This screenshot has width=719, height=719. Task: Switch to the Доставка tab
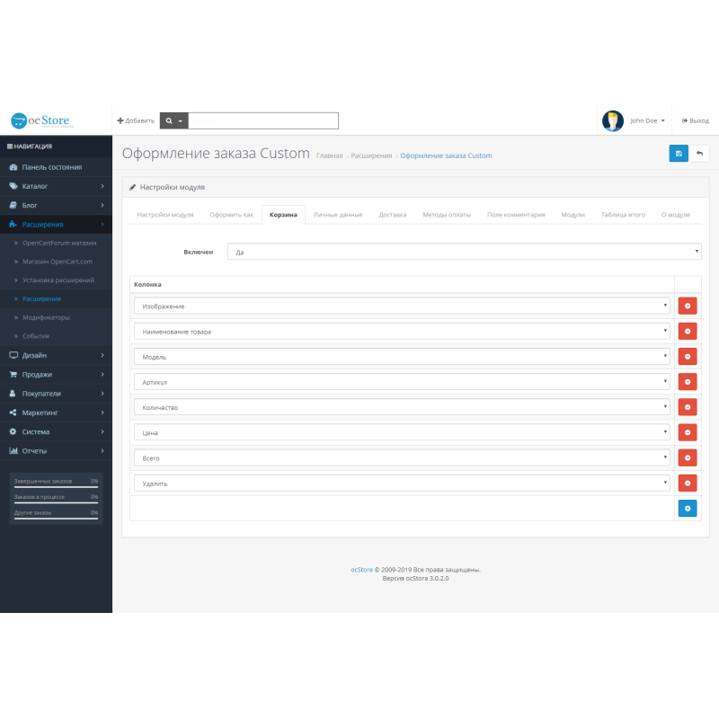coord(393,215)
